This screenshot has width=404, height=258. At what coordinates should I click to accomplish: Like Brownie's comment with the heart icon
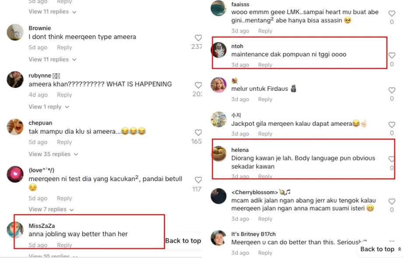pyautogui.click(x=198, y=38)
